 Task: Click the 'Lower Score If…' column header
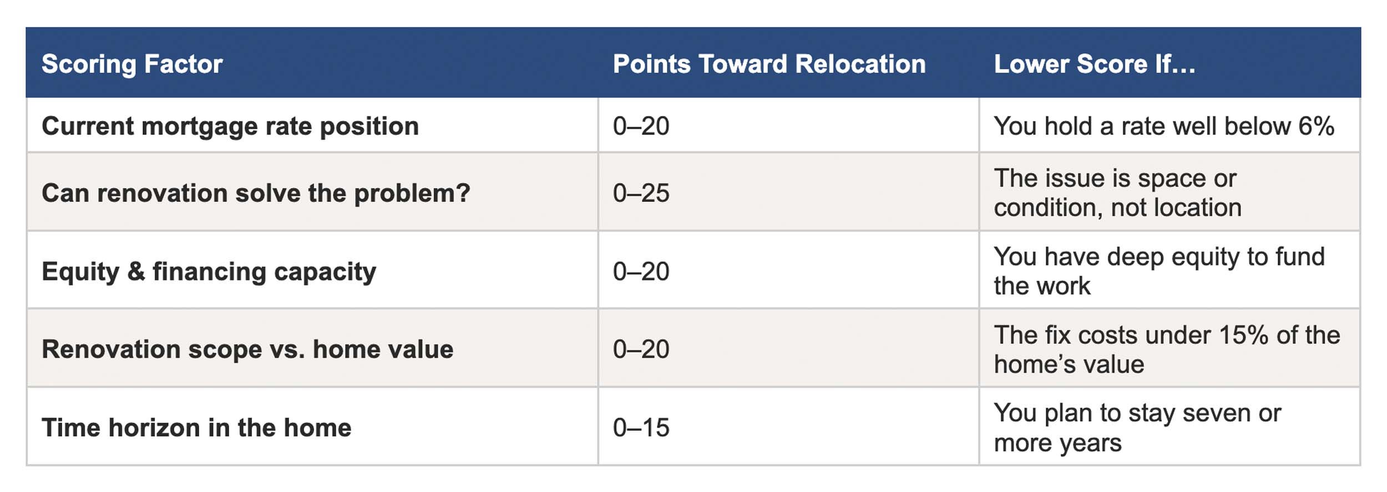[x=1094, y=64]
